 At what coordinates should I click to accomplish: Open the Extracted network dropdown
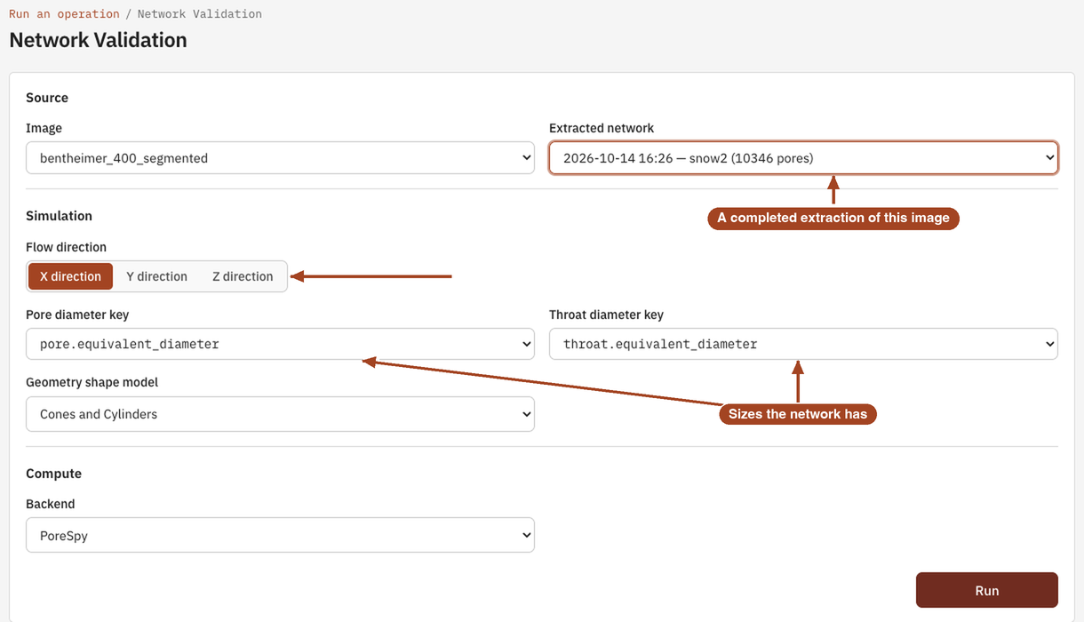click(803, 158)
